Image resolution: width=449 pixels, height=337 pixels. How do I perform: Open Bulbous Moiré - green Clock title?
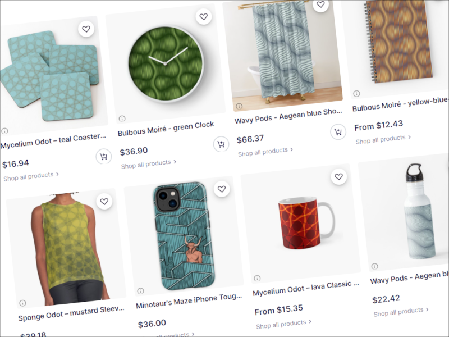point(166,129)
